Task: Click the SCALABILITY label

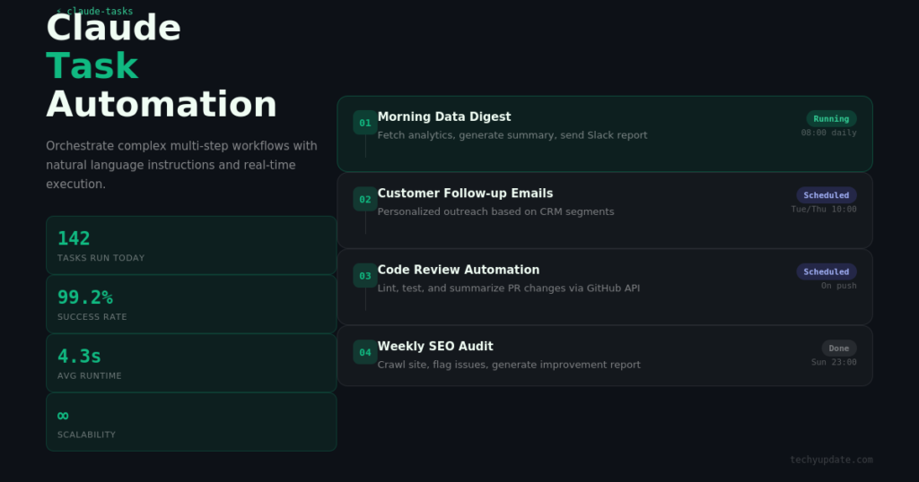Action: click(x=87, y=435)
